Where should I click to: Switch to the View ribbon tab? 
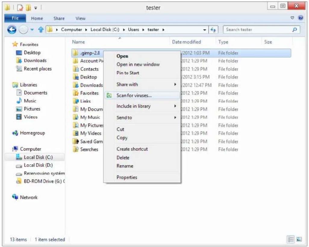pos(80,19)
